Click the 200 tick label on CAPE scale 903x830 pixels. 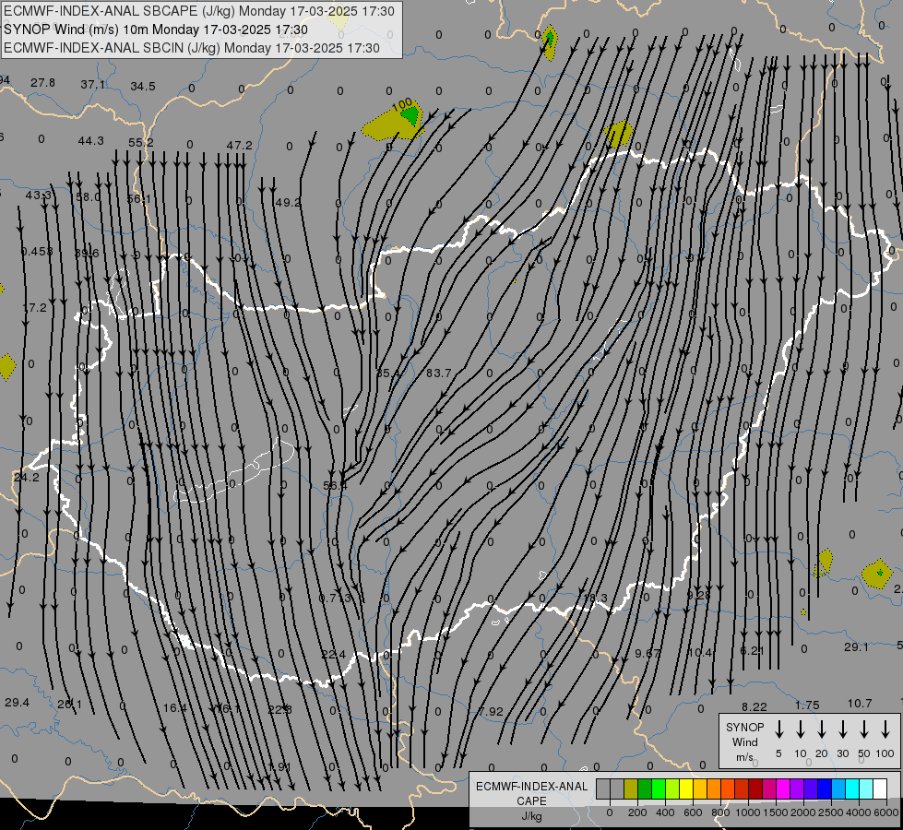[x=637, y=812]
